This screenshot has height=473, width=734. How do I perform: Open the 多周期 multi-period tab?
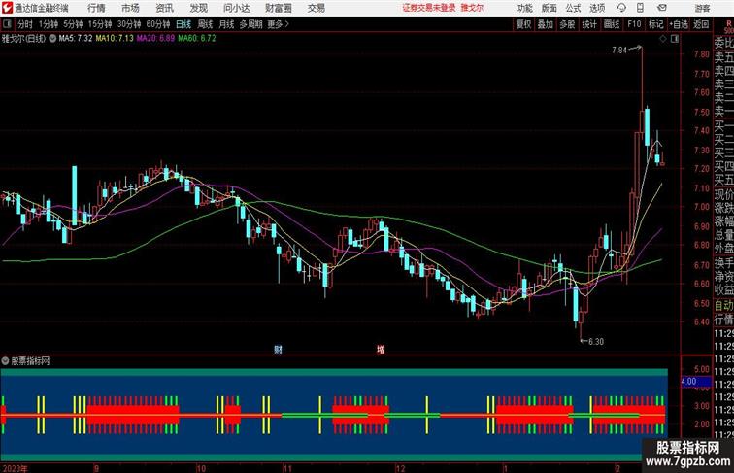coord(250,24)
